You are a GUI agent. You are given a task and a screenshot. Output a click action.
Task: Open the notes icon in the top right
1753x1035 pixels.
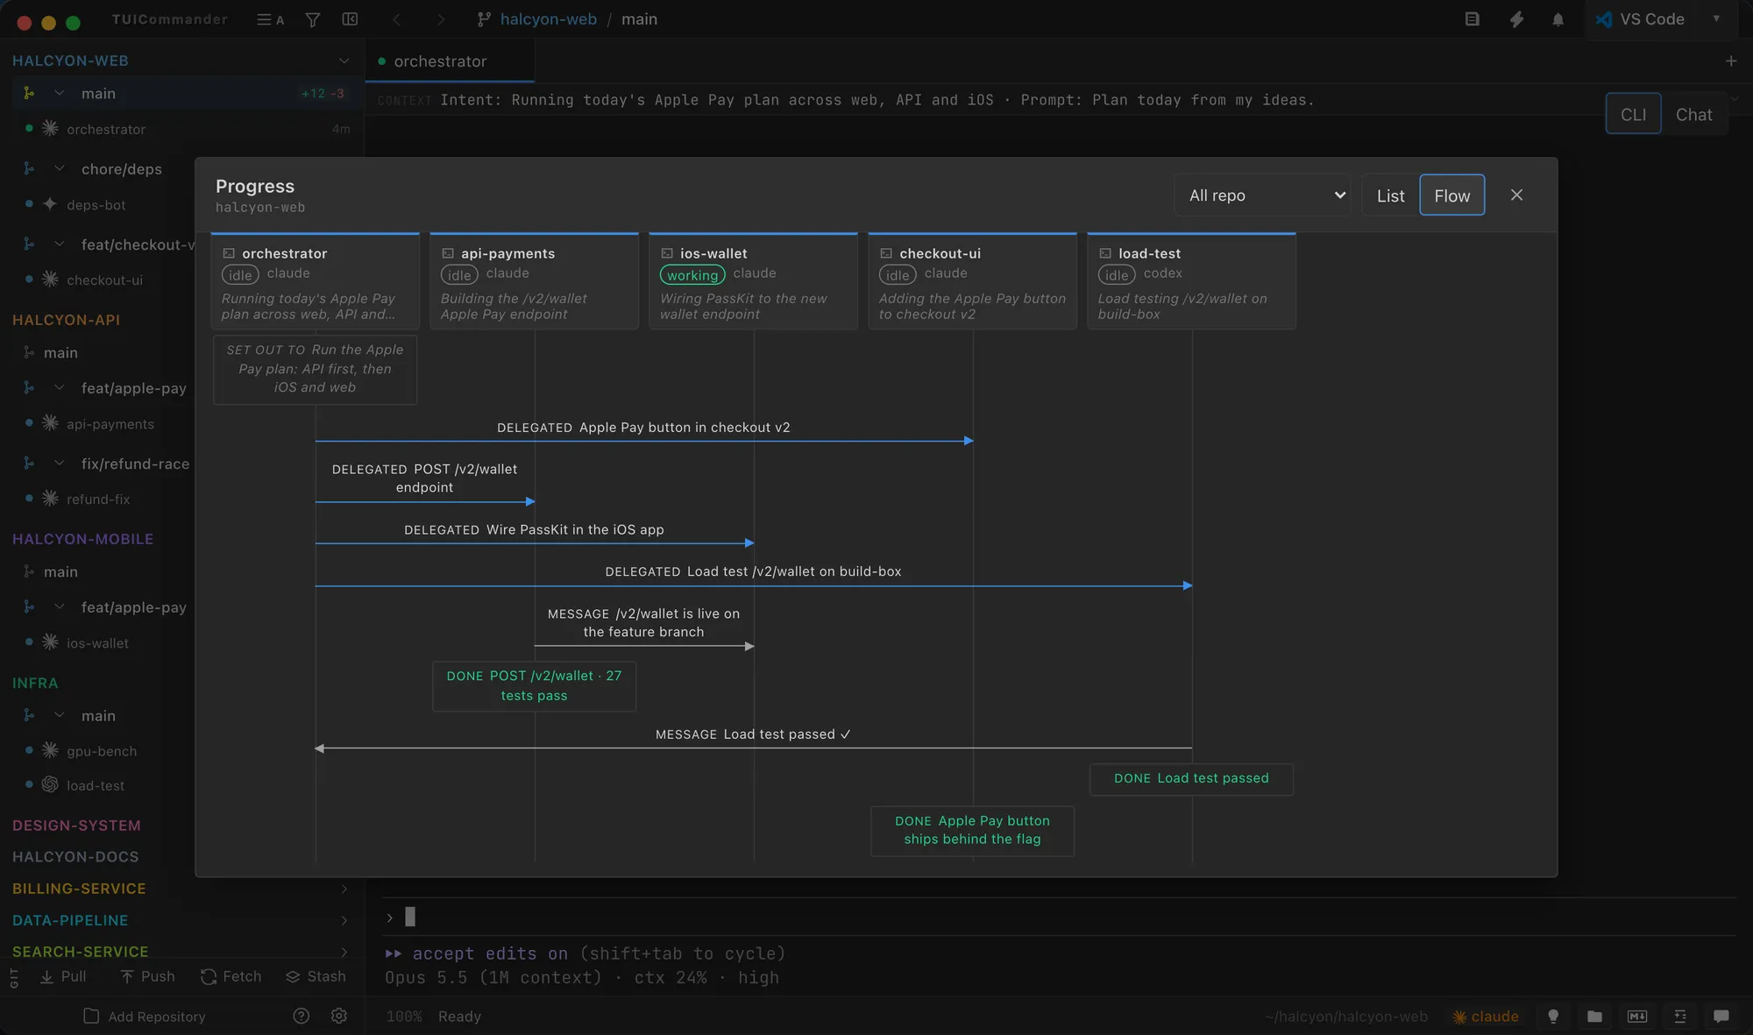(1473, 19)
